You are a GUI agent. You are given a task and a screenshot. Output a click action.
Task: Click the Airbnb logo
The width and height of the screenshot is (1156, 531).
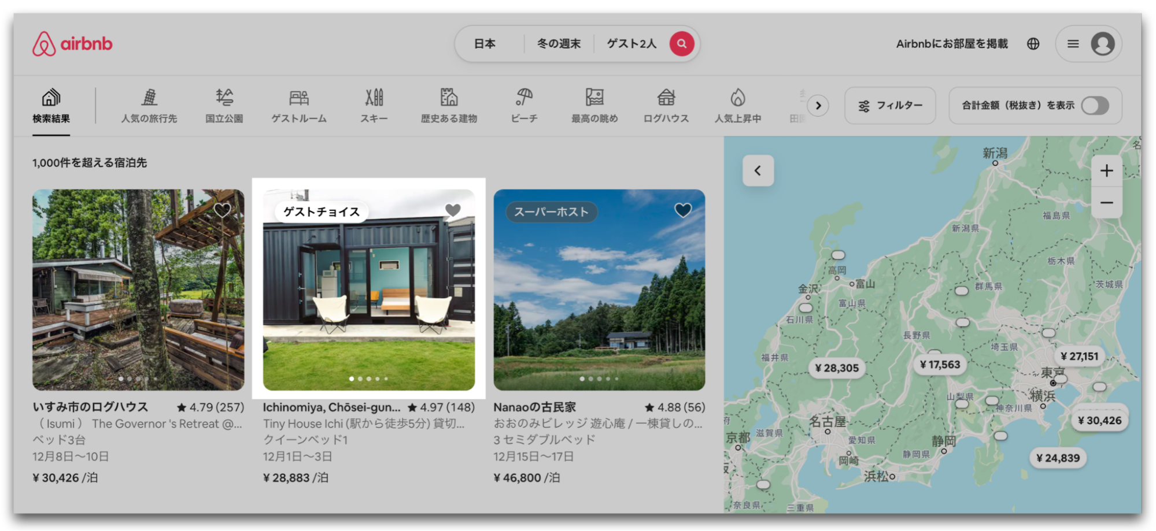click(x=72, y=44)
